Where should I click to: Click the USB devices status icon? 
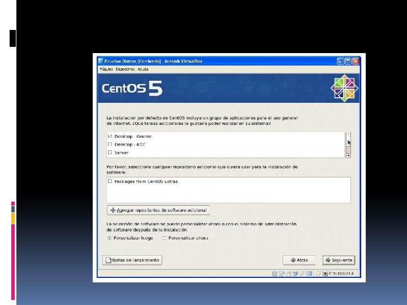click(302, 273)
